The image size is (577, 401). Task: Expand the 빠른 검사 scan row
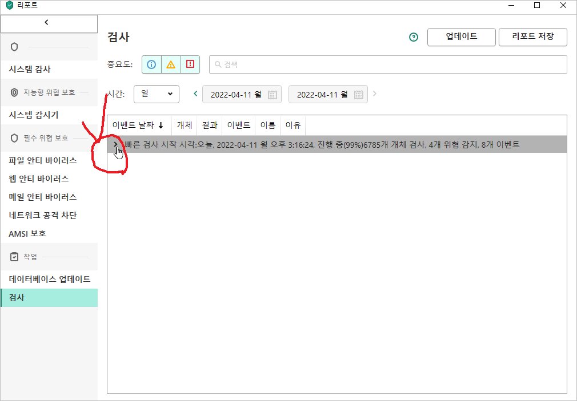(x=115, y=144)
